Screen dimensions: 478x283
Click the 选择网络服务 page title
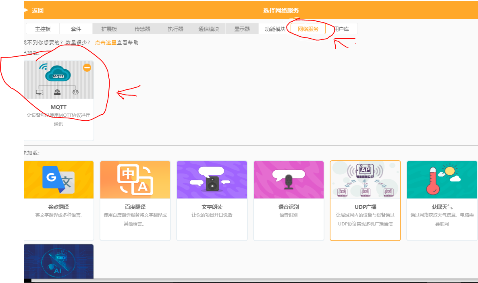click(x=281, y=10)
